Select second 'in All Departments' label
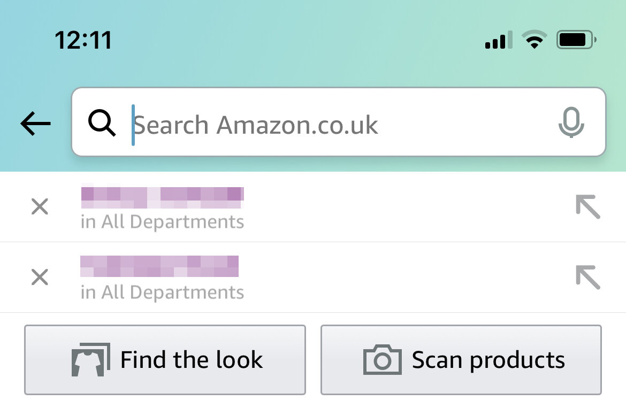The image size is (626, 408). coord(162,292)
